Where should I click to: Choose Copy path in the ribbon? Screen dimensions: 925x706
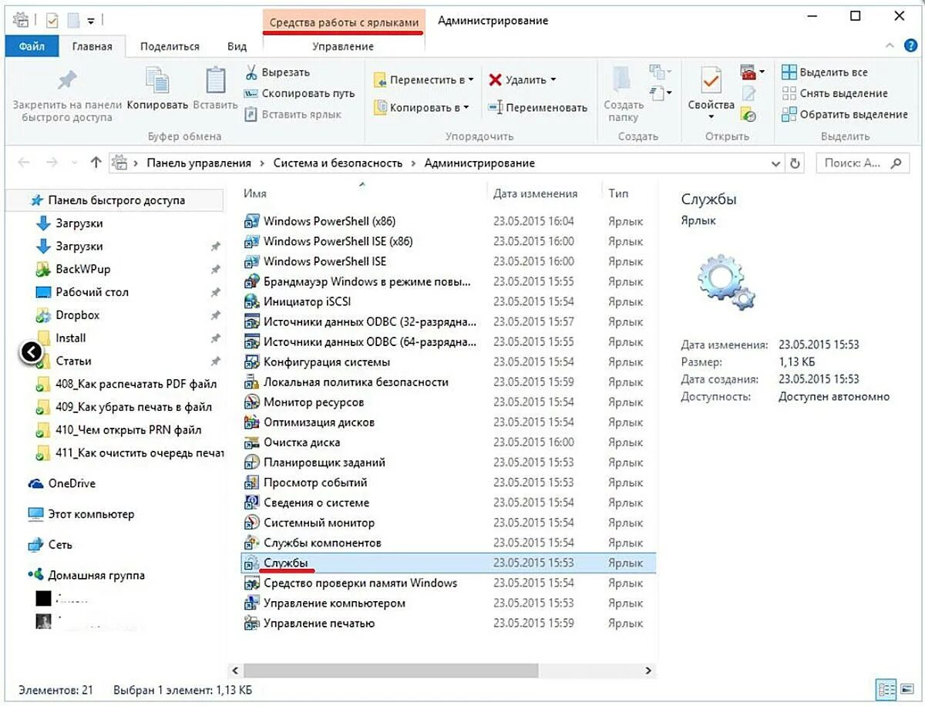pos(299,93)
